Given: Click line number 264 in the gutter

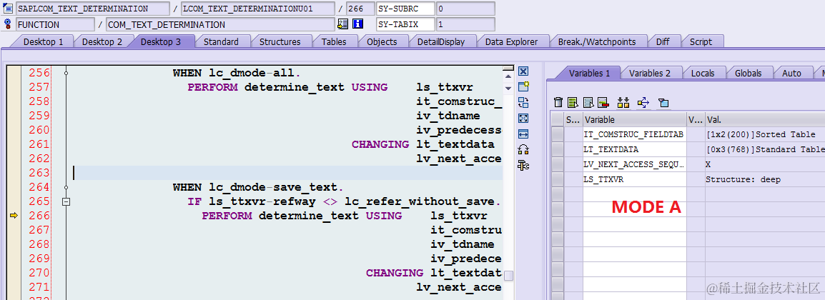Looking at the screenshot, I should [39, 187].
